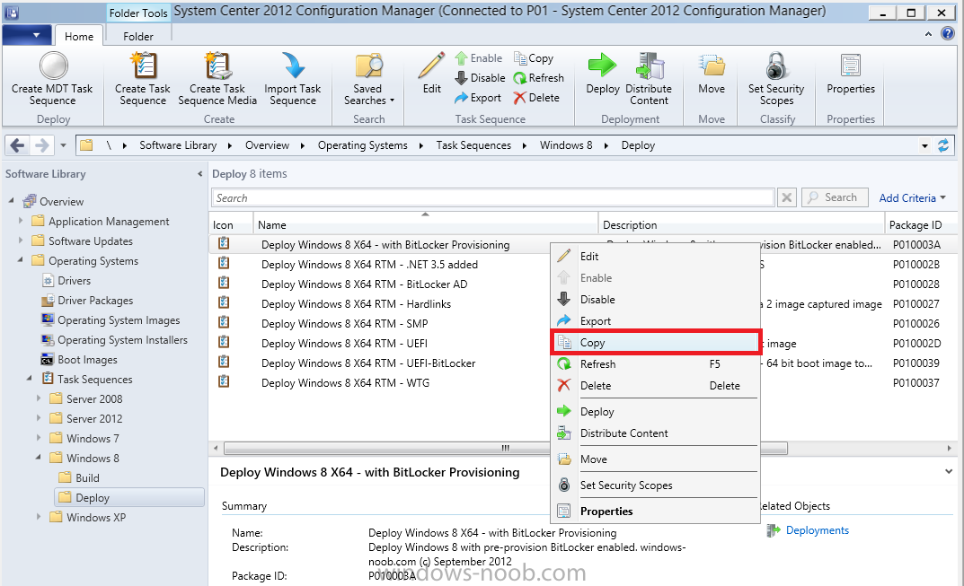The width and height of the screenshot is (964, 586).
Task: Collapse the ribbon with the caret
Action: click(x=928, y=34)
